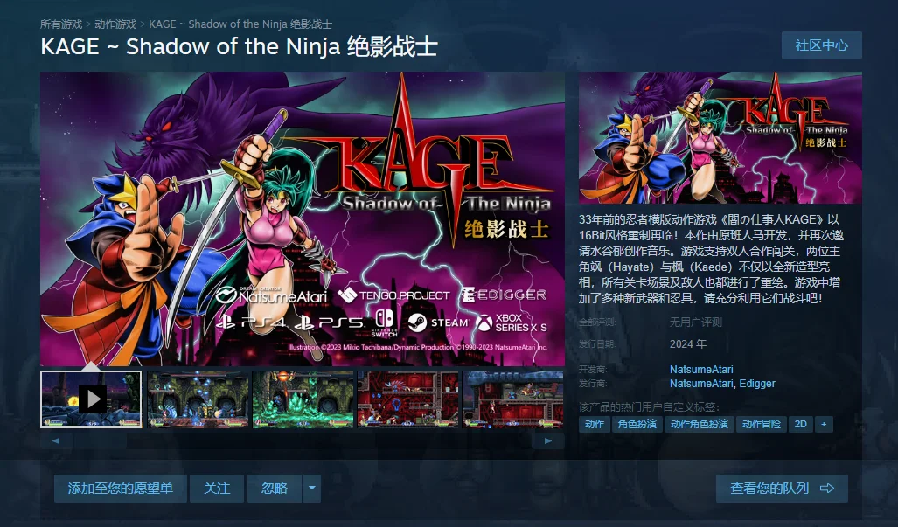Open the Edigger publisher link
The width and height of the screenshot is (898, 527).
point(757,384)
